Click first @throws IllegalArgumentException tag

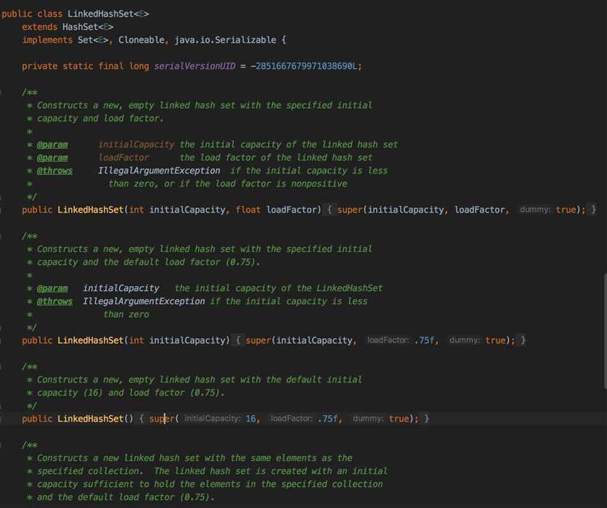coord(54,171)
